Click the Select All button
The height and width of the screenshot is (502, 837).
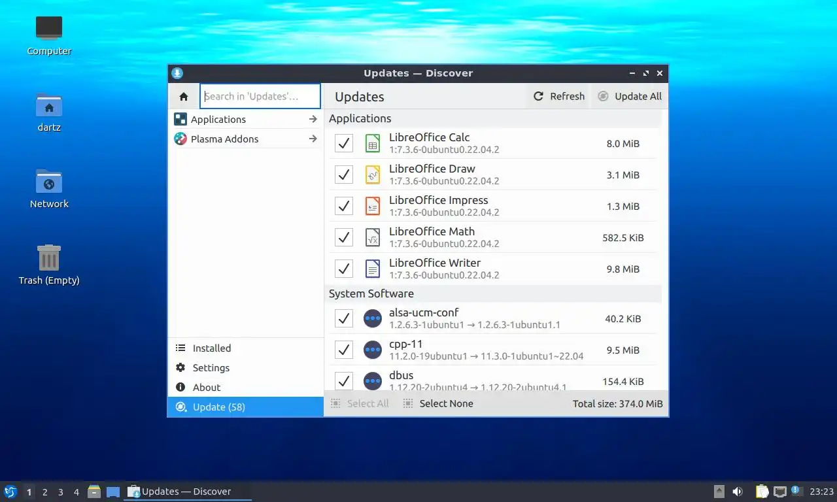[360, 404]
